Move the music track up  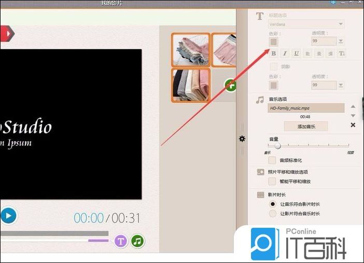coord(353,107)
